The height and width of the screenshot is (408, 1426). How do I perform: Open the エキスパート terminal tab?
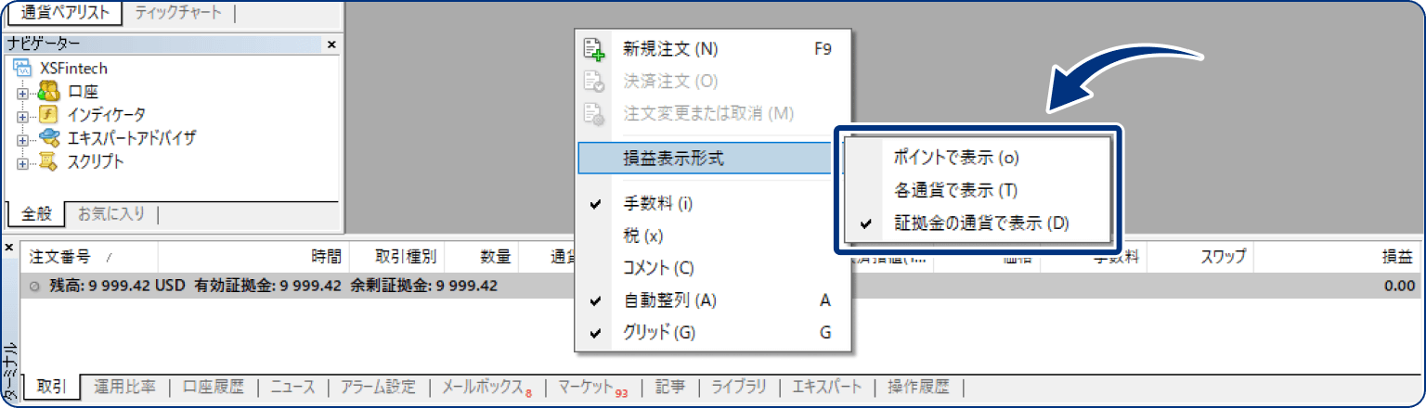click(x=826, y=387)
